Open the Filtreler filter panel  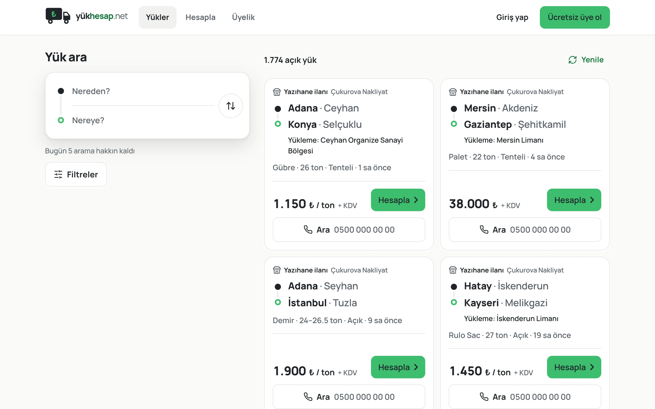pyautogui.click(x=76, y=175)
